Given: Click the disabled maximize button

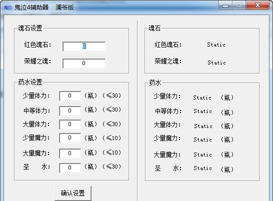Looking at the screenshot, I should [239, 5].
